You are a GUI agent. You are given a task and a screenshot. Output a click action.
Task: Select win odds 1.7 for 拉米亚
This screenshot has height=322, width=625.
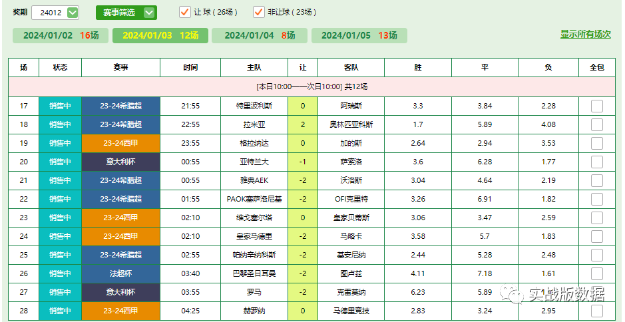click(x=418, y=124)
